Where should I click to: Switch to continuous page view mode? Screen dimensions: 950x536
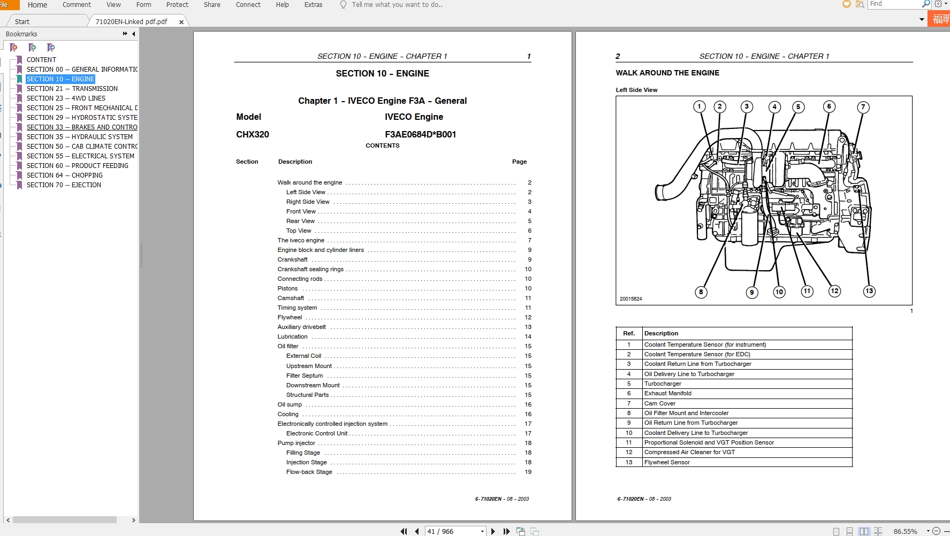[849, 531]
